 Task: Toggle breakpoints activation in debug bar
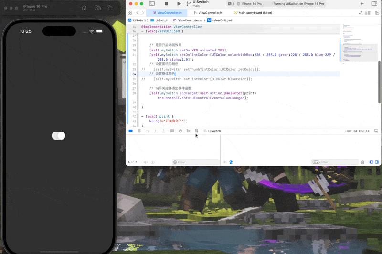pos(130,131)
